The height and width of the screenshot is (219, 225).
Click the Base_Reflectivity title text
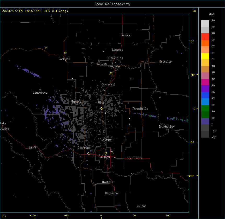(x=113, y=4)
